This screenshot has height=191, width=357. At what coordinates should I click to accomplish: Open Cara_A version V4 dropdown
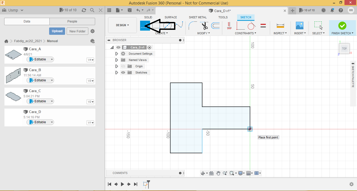(x=90, y=60)
